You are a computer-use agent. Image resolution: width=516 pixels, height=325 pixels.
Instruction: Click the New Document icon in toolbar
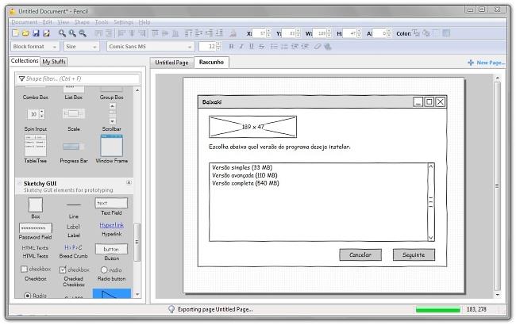[x=15, y=33]
